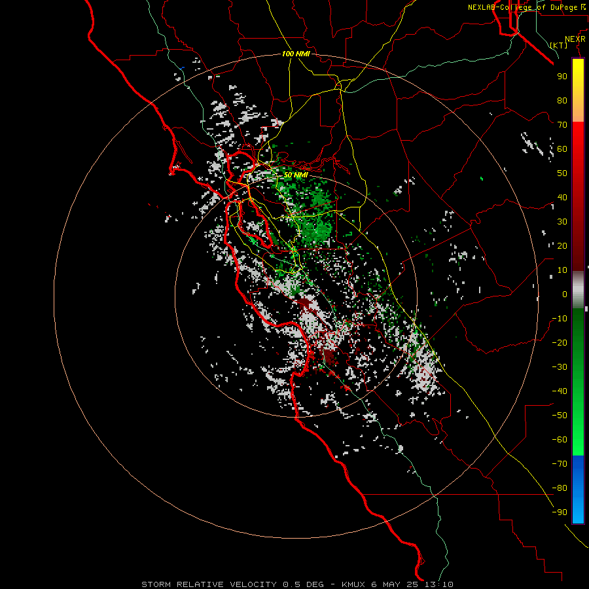This screenshot has height=589, width=589.
Task: Click the -80 scale value
Action: pos(560,488)
